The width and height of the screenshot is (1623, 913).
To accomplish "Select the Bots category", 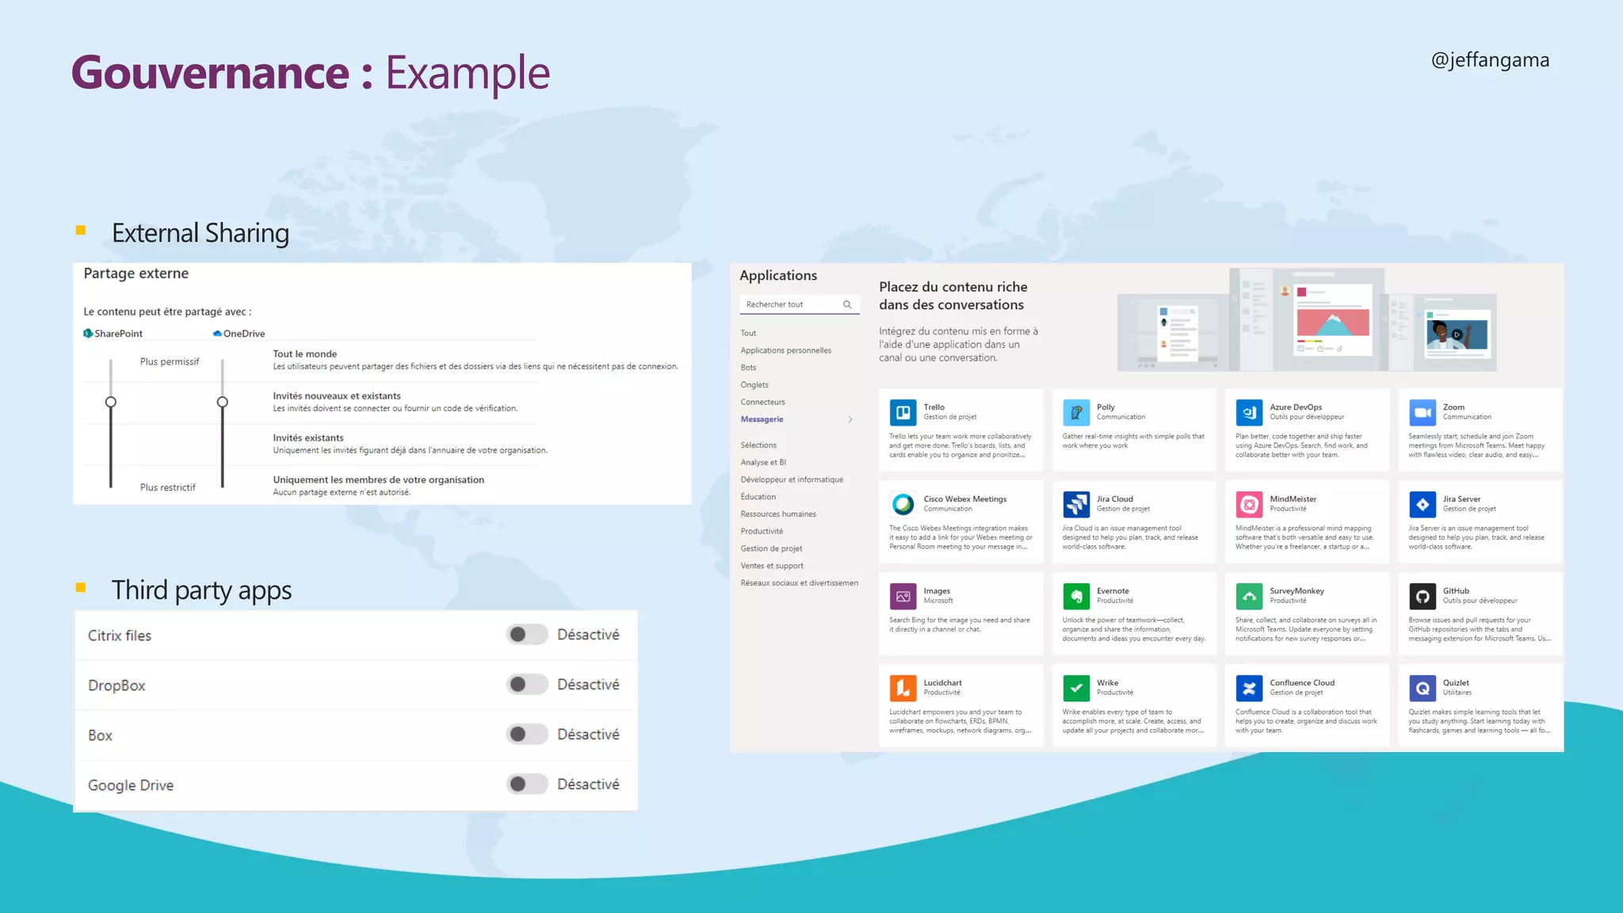I will (x=748, y=368).
